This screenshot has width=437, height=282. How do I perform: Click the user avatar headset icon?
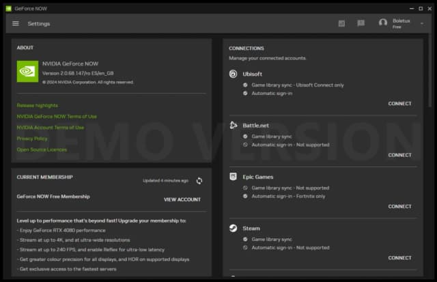[x=383, y=23]
